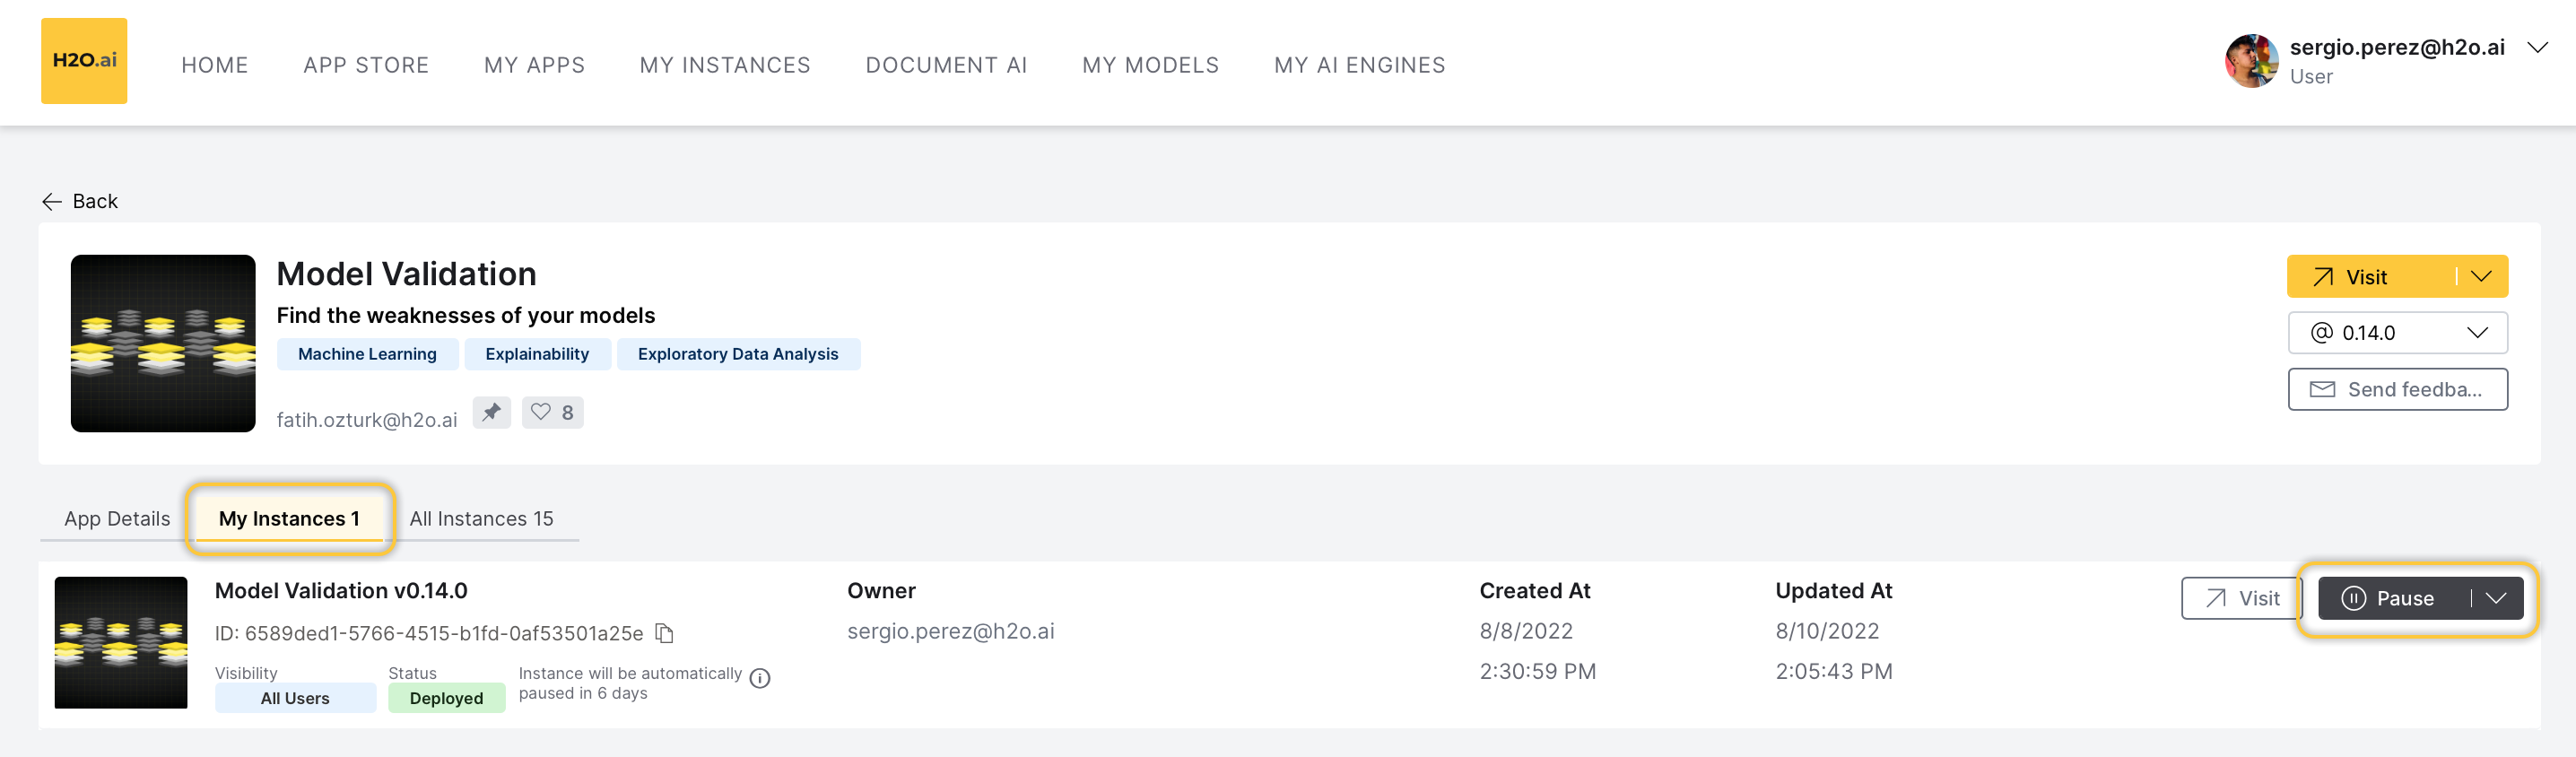2576x757 pixels.
Task: Open the Model Validation app thumbnail
Action: tap(163, 343)
